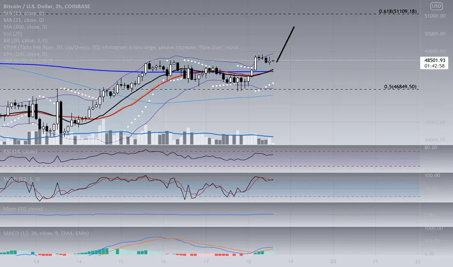Click the VPVR histogram warning legend
The height and width of the screenshot is (267, 453).
click(x=121, y=47)
